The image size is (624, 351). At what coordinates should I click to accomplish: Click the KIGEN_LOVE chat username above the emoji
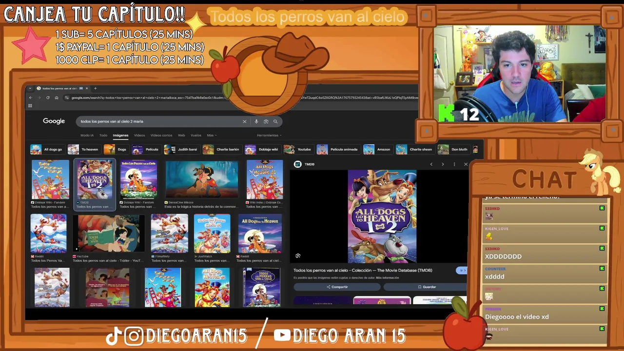[497, 229]
